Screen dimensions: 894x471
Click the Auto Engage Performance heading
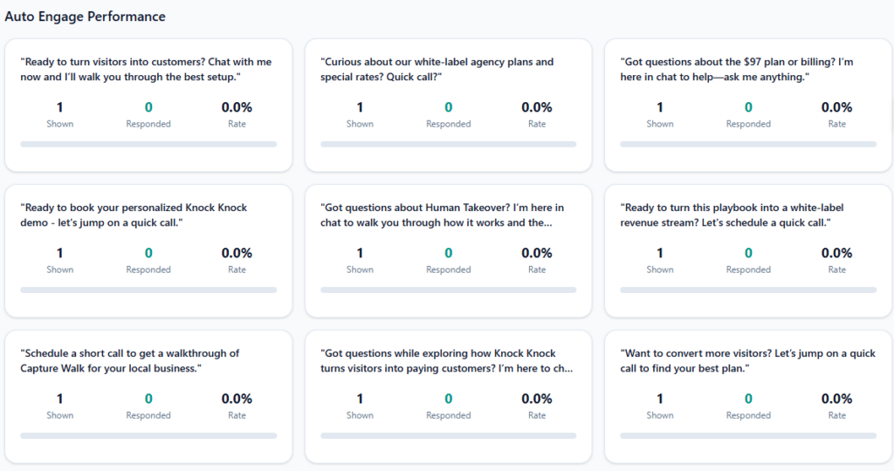[x=86, y=17]
